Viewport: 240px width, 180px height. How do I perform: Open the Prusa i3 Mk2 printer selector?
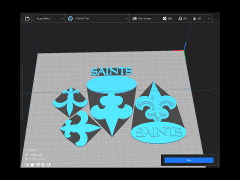click(49, 18)
